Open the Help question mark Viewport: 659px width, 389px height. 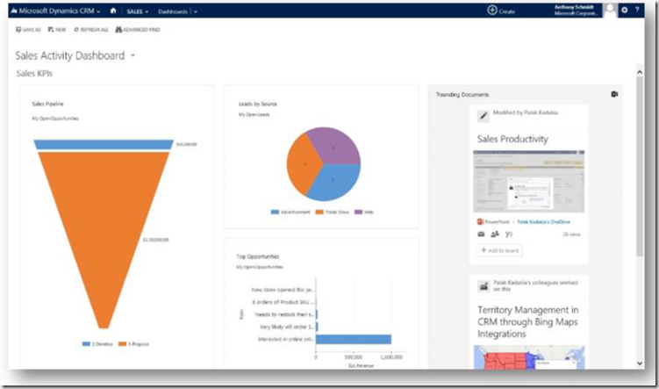point(637,10)
